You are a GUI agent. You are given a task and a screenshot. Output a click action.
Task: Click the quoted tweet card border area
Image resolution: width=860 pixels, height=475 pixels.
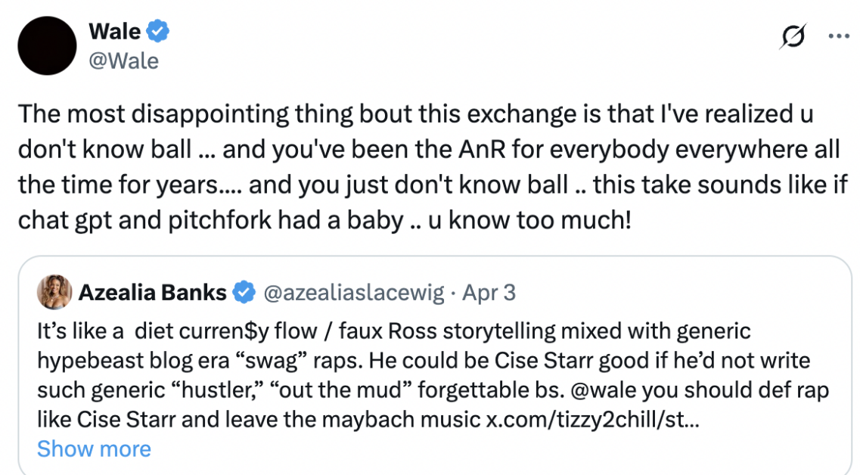436,365
